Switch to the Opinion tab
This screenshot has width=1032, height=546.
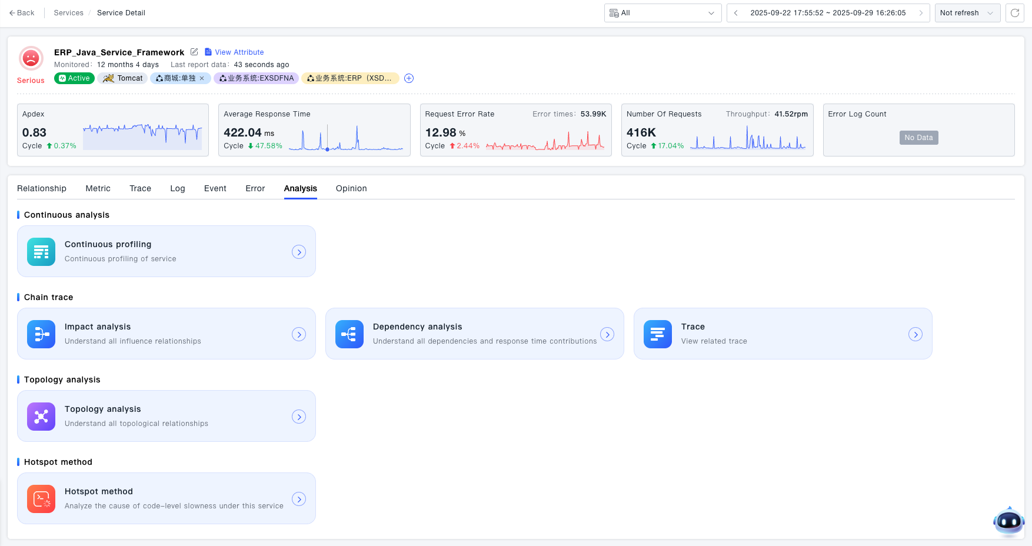click(351, 188)
